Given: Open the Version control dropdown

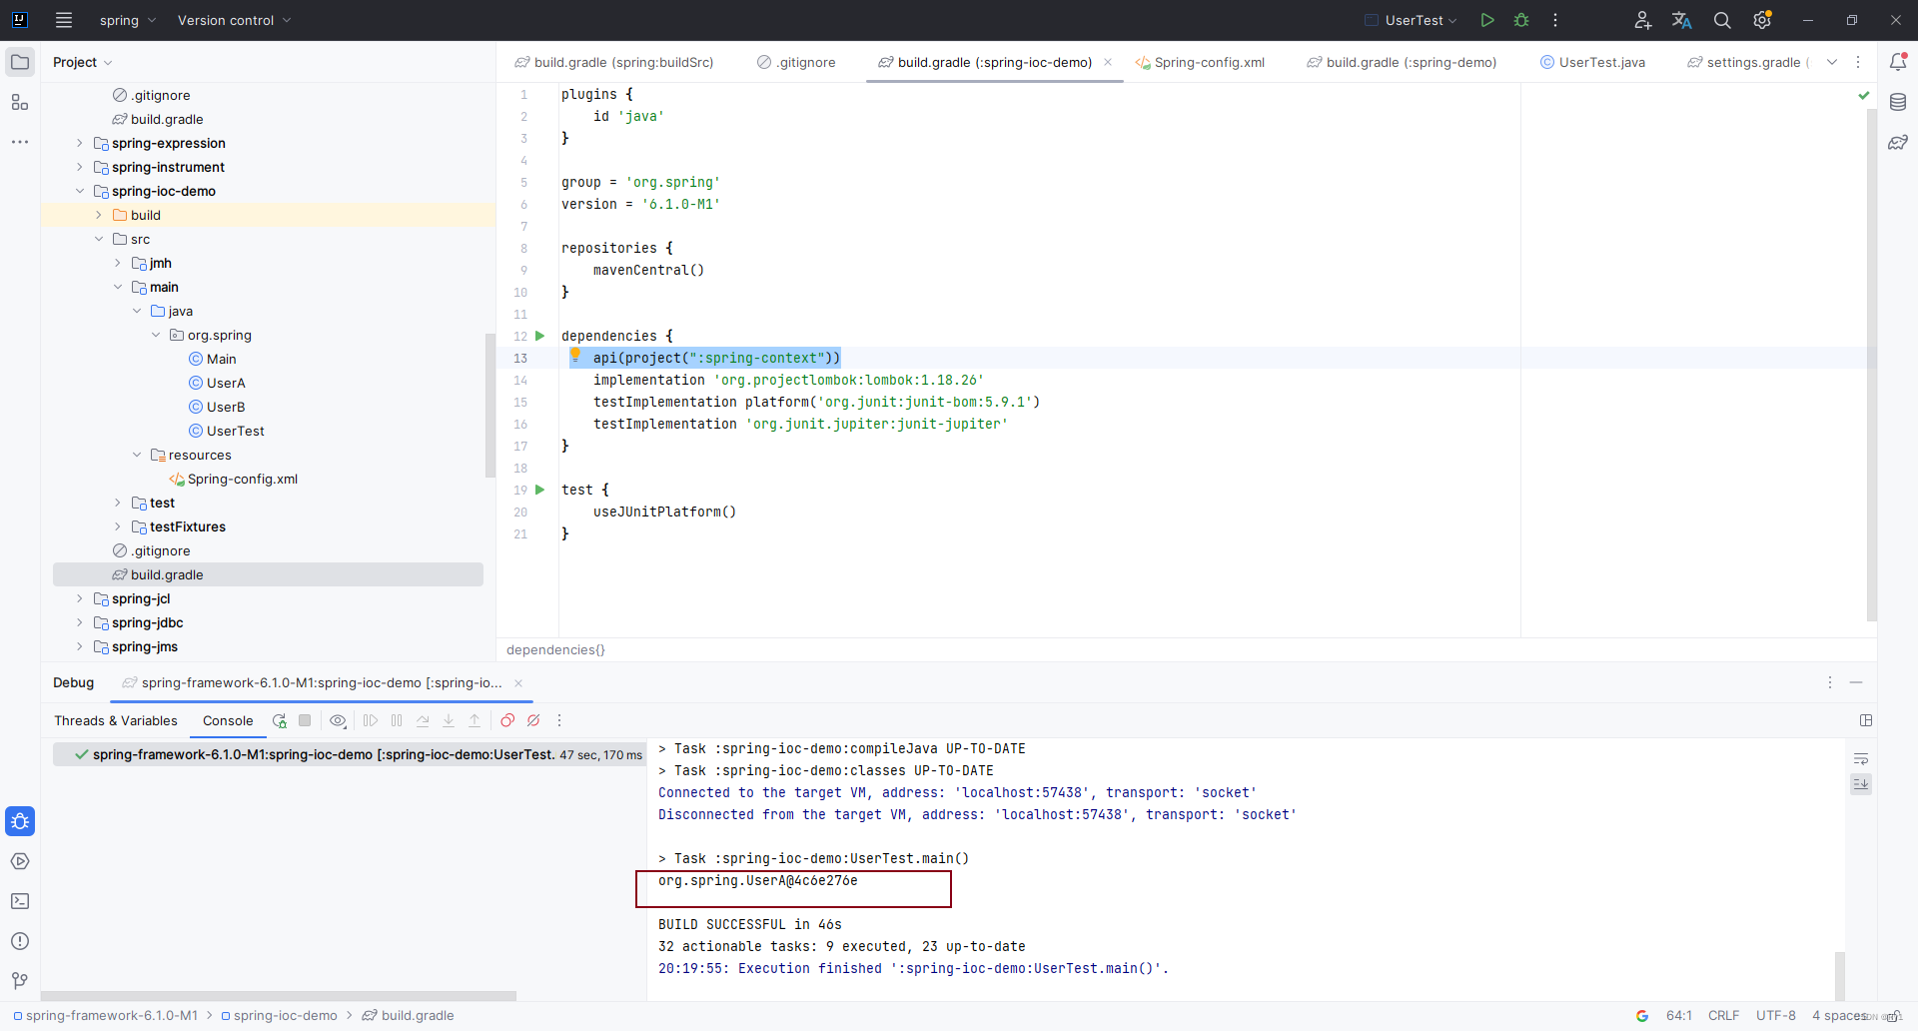Looking at the screenshot, I should tap(235, 20).
